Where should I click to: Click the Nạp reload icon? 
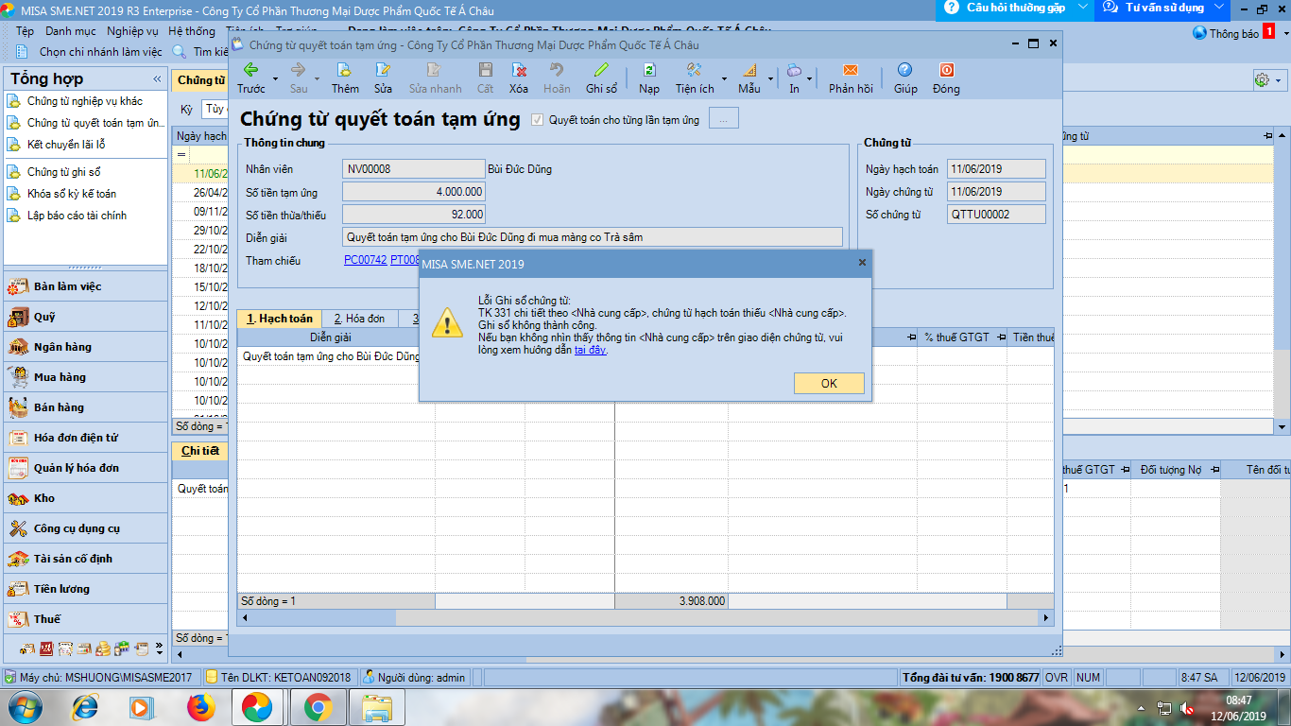click(x=649, y=71)
